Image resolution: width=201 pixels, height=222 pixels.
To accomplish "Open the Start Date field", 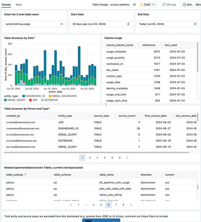I will click(101, 24).
